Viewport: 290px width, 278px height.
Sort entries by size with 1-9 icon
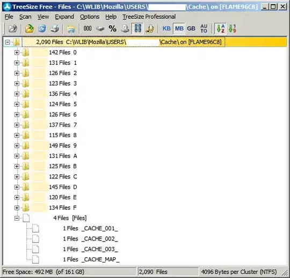pos(233,28)
